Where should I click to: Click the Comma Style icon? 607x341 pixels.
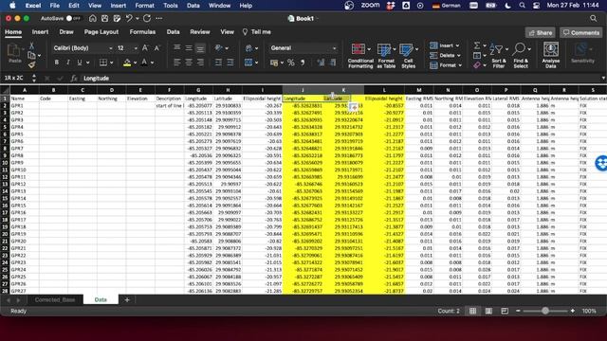[x=303, y=63]
